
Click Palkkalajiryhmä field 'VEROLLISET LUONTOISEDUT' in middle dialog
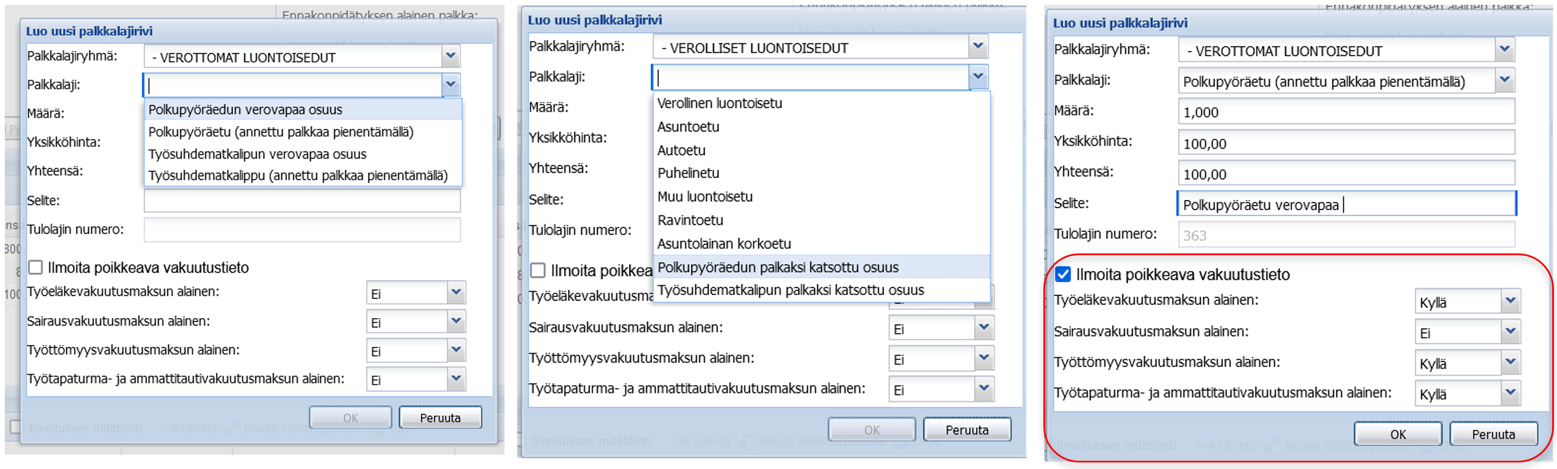tap(811, 47)
